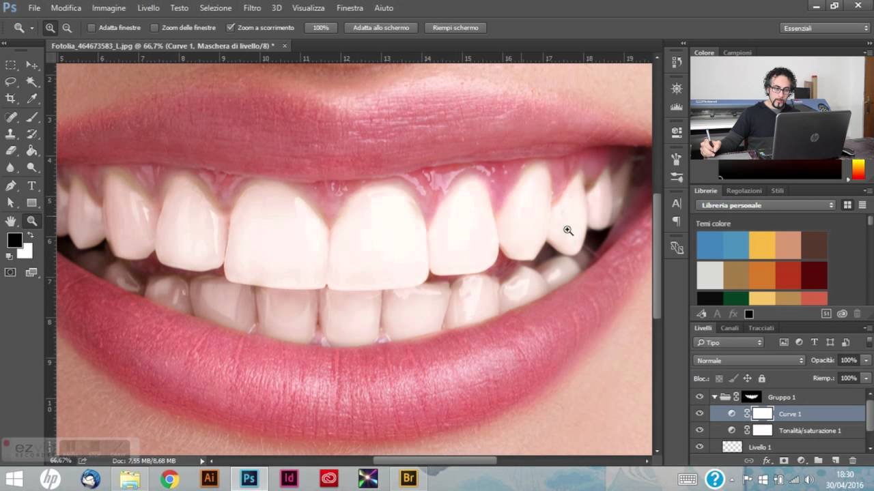Select the Healing Brush tool

point(11,117)
